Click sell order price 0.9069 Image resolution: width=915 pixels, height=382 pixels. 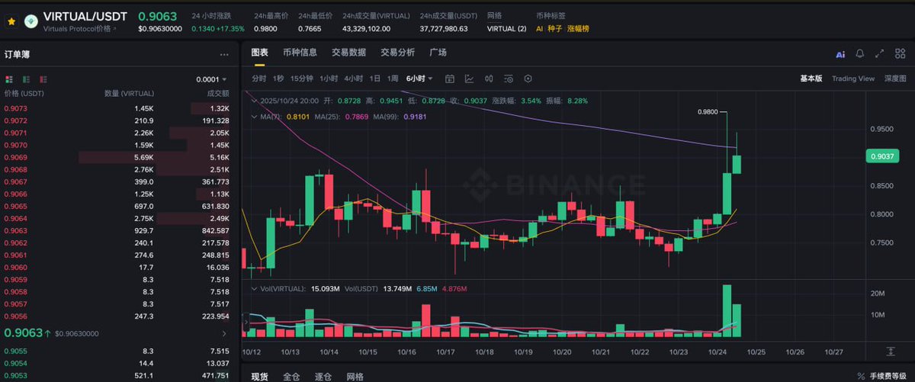(15, 157)
